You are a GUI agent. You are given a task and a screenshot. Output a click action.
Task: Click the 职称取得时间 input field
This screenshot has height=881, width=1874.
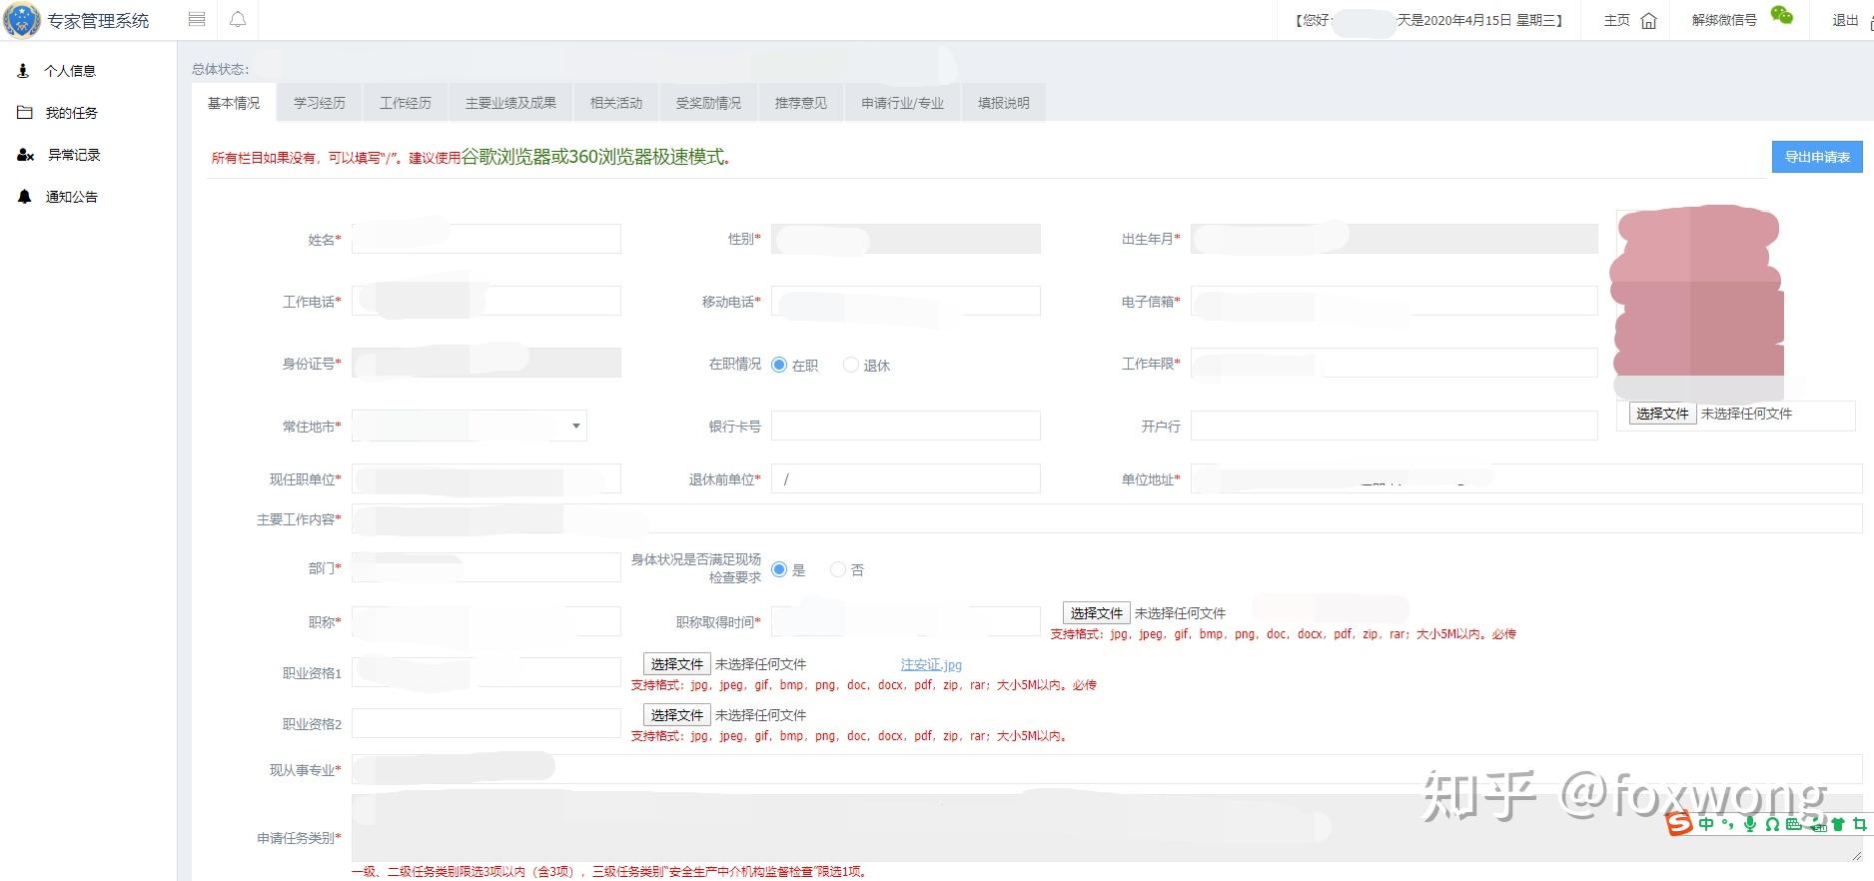click(906, 621)
